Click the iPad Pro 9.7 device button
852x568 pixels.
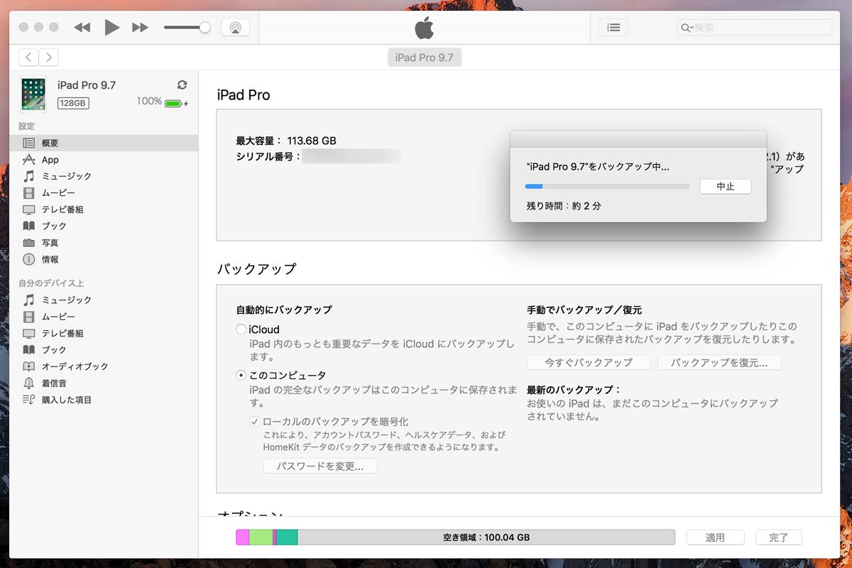pyautogui.click(x=425, y=58)
